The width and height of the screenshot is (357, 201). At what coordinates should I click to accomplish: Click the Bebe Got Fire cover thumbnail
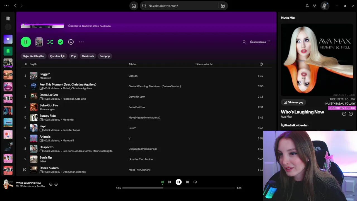click(34, 107)
